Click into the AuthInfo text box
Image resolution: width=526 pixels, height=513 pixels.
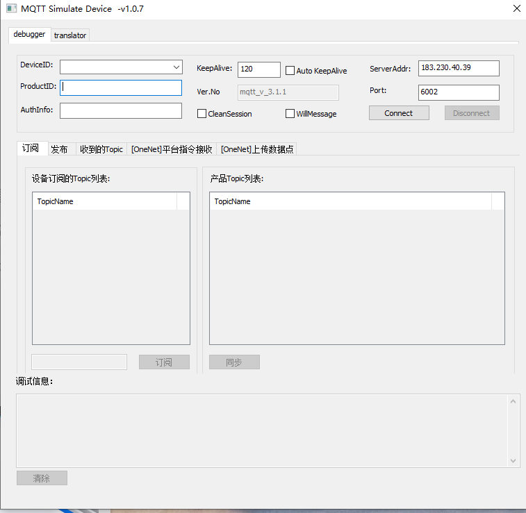121,110
